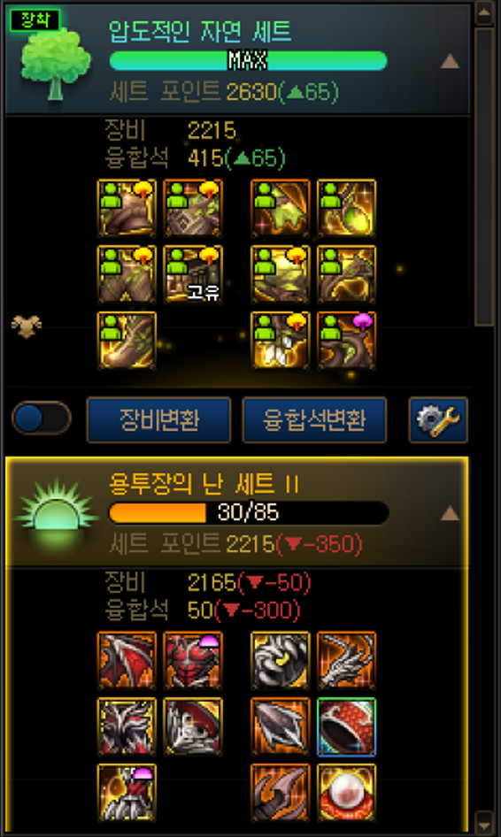Click the small winged emblem on left edge
This screenshot has width=501, height=837.
click(x=27, y=326)
